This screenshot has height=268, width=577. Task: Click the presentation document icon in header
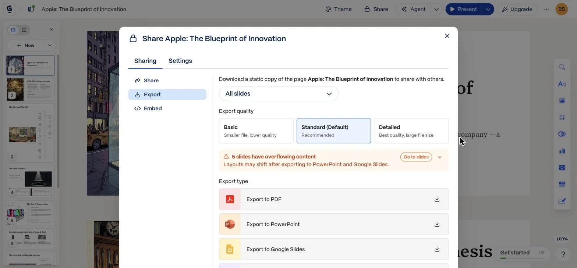pos(31,9)
